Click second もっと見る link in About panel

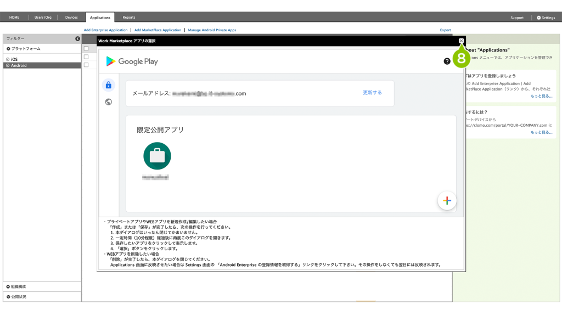click(541, 132)
